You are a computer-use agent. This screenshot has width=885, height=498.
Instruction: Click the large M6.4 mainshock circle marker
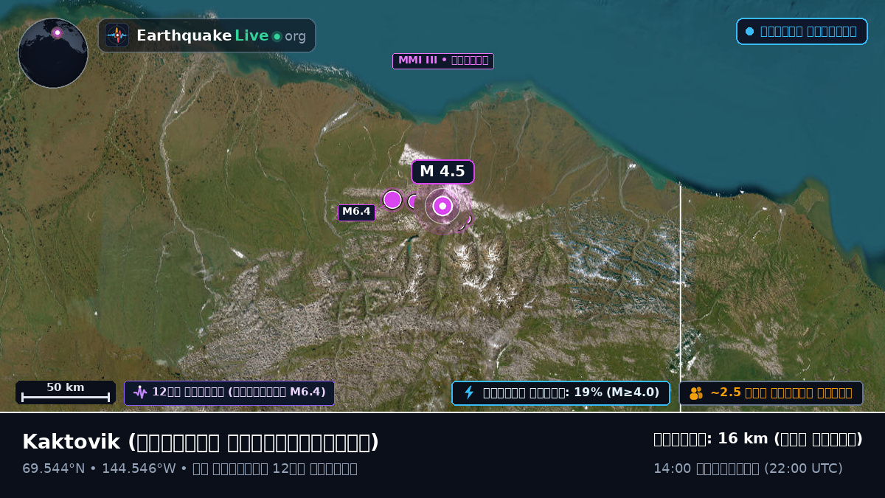pos(392,199)
